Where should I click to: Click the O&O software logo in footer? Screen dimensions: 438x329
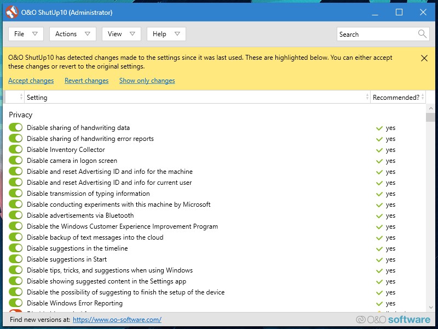(x=393, y=319)
